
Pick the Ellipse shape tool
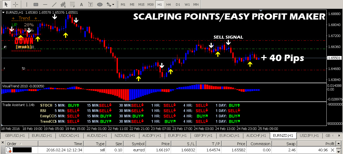point(100,4)
